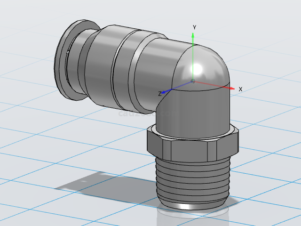Select the vertical cylinder above the hex nut

193,113
